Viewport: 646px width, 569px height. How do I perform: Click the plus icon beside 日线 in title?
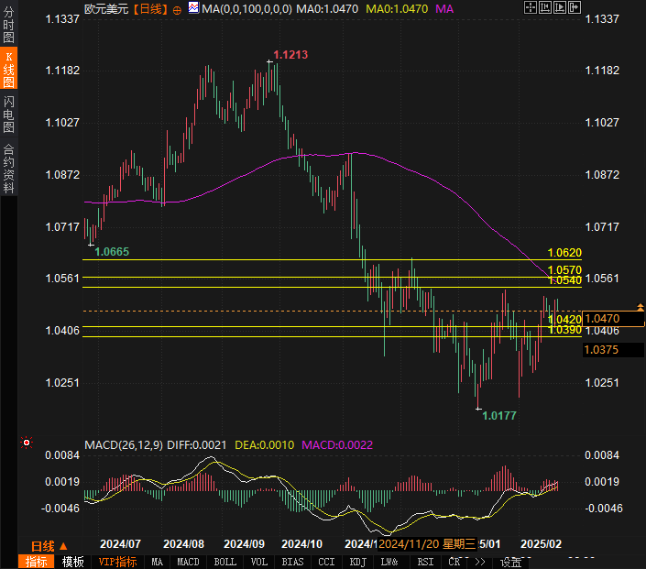click(177, 9)
